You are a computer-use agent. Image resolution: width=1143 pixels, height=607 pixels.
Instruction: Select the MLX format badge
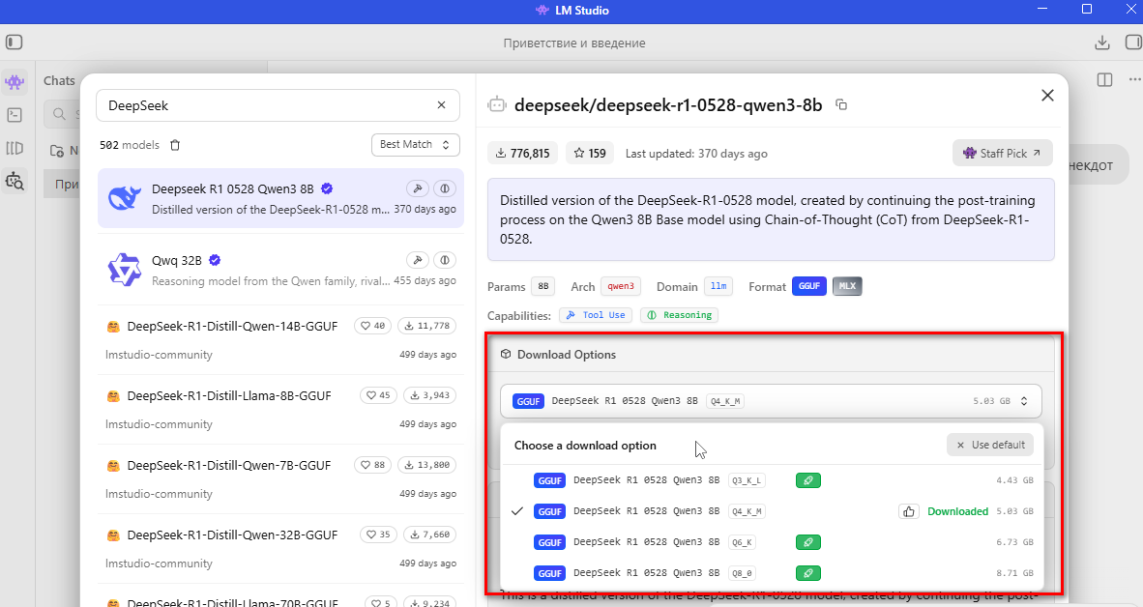pos(847,286)
